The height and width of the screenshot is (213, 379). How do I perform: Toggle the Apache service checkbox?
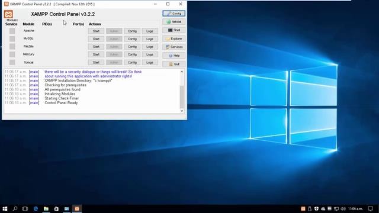(x=12, y=31)
